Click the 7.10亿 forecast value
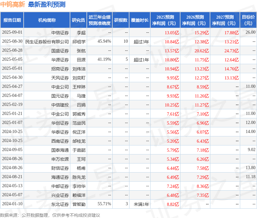The image size is (257, 218). pyautogui.click(x=203, y=114)
